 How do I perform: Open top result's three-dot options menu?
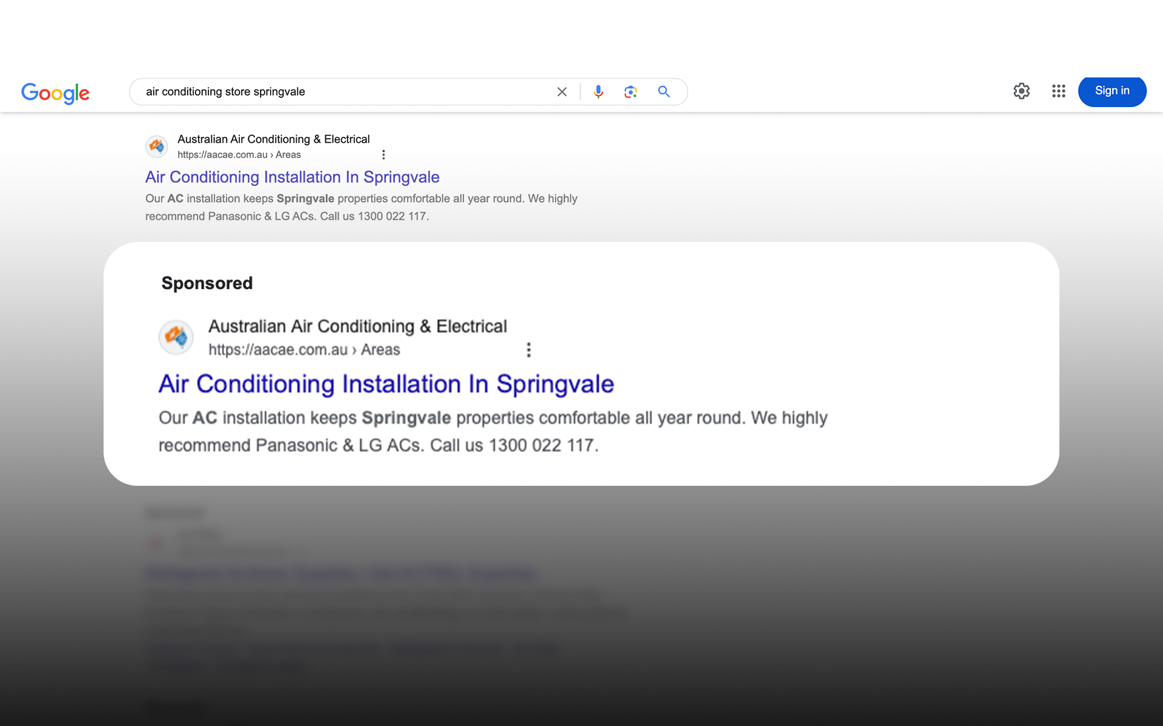(383, 155)
